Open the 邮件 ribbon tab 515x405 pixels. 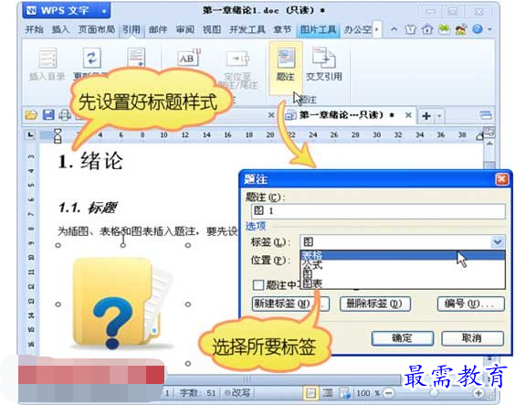click(x=158, y=29)
